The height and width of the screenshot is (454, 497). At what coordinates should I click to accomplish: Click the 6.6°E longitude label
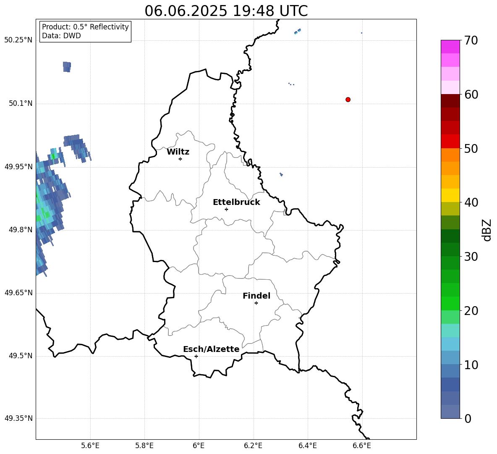tap(362, 446)
